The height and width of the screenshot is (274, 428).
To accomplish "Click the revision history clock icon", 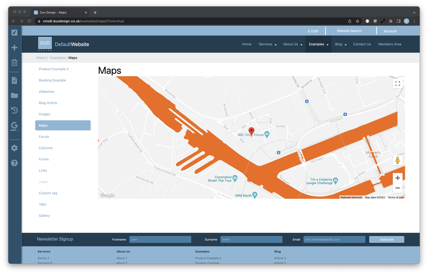I will click(14, 110).
